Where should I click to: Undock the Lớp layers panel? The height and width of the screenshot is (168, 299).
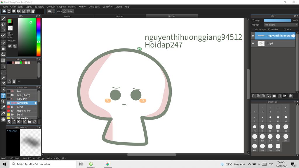pos(295,16)
